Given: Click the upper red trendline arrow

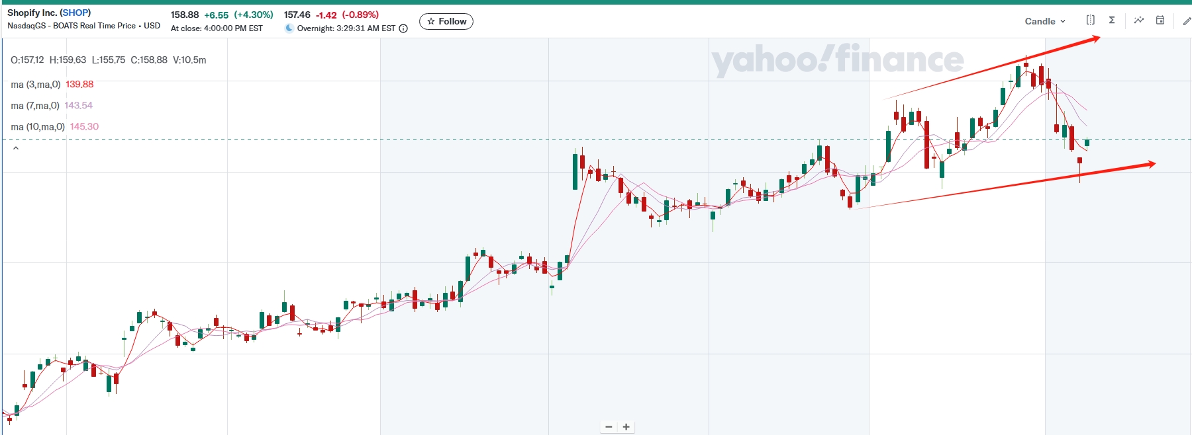Looking at the screenshot, I should (993, 68).
